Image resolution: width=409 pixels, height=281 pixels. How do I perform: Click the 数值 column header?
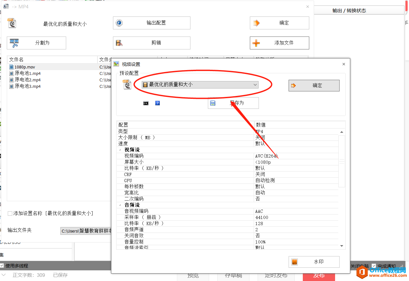[x=300, y=125]
